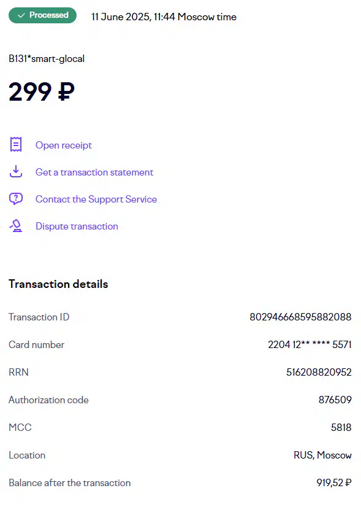Click the support chat question icon
Image resolution: width=361 pixels, height=515 pixels.
tap(16, 199)
